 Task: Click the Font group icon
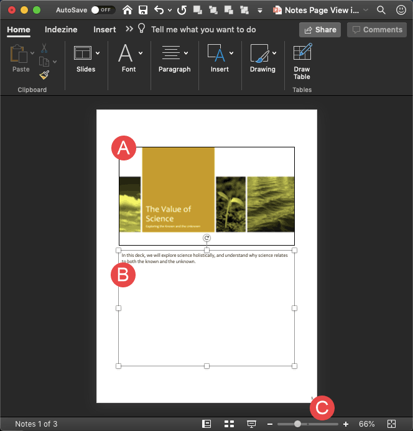coord(126,53)
